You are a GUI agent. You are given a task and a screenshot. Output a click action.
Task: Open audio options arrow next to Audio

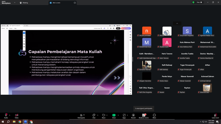(x=10, y=115)
